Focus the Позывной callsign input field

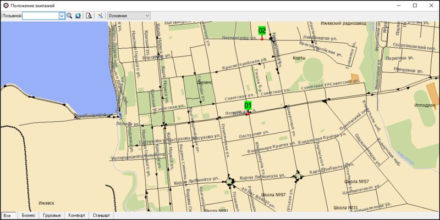40,16
